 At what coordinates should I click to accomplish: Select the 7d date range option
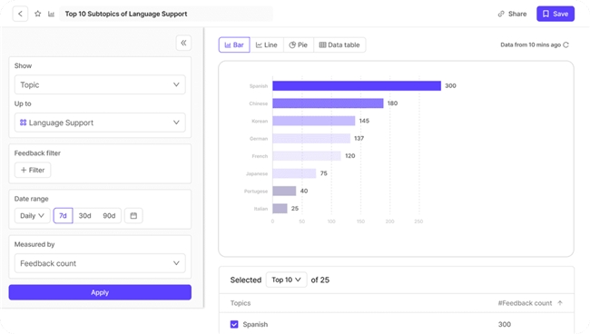(63, 215)
